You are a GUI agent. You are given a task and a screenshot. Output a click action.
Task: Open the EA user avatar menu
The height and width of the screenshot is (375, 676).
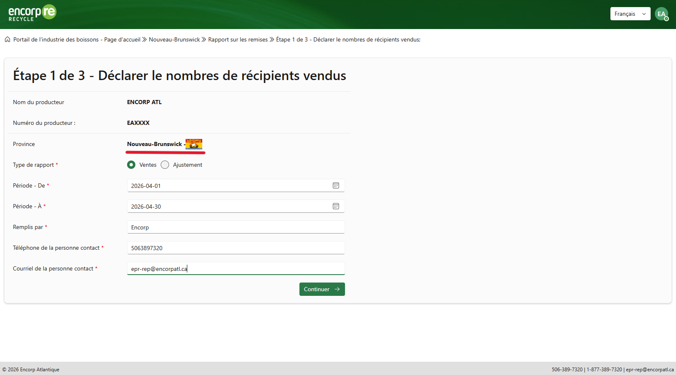tap(661, 14)
